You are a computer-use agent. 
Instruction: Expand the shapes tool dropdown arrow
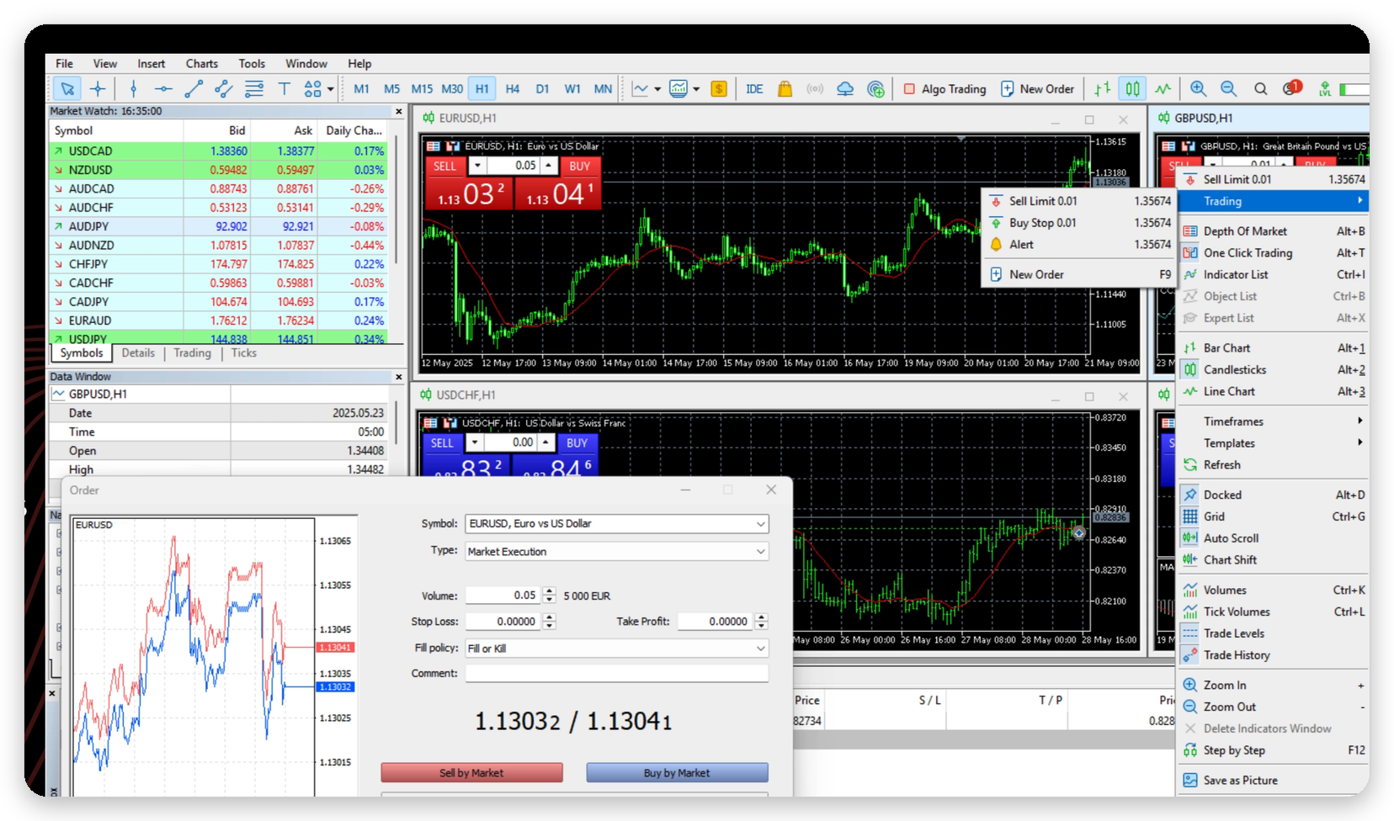pyautogui.click(x=331, y=88)
